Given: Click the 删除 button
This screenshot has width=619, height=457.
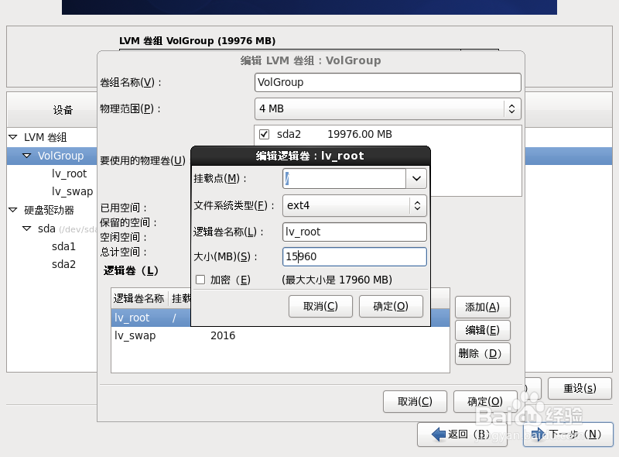Looking at the screenshot, I should (482, 353).
